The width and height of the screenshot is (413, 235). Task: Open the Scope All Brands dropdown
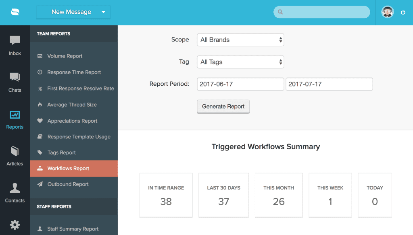[240, 40]
